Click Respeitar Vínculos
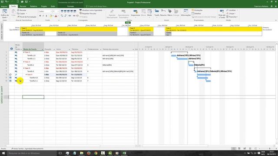278x156 pixels. pos(88,13)
